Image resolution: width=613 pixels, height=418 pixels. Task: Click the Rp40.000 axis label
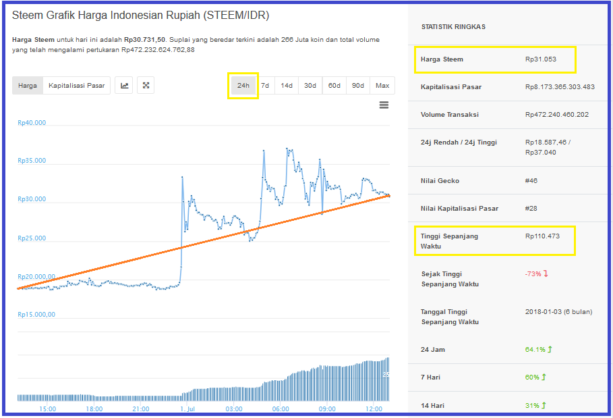[x=32, y=123]
